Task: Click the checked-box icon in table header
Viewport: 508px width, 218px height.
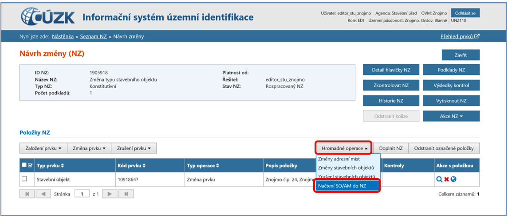Action: pyautogui.click(x=30, y=166)
